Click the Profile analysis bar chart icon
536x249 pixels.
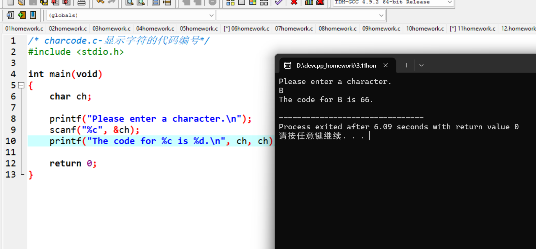309,2
